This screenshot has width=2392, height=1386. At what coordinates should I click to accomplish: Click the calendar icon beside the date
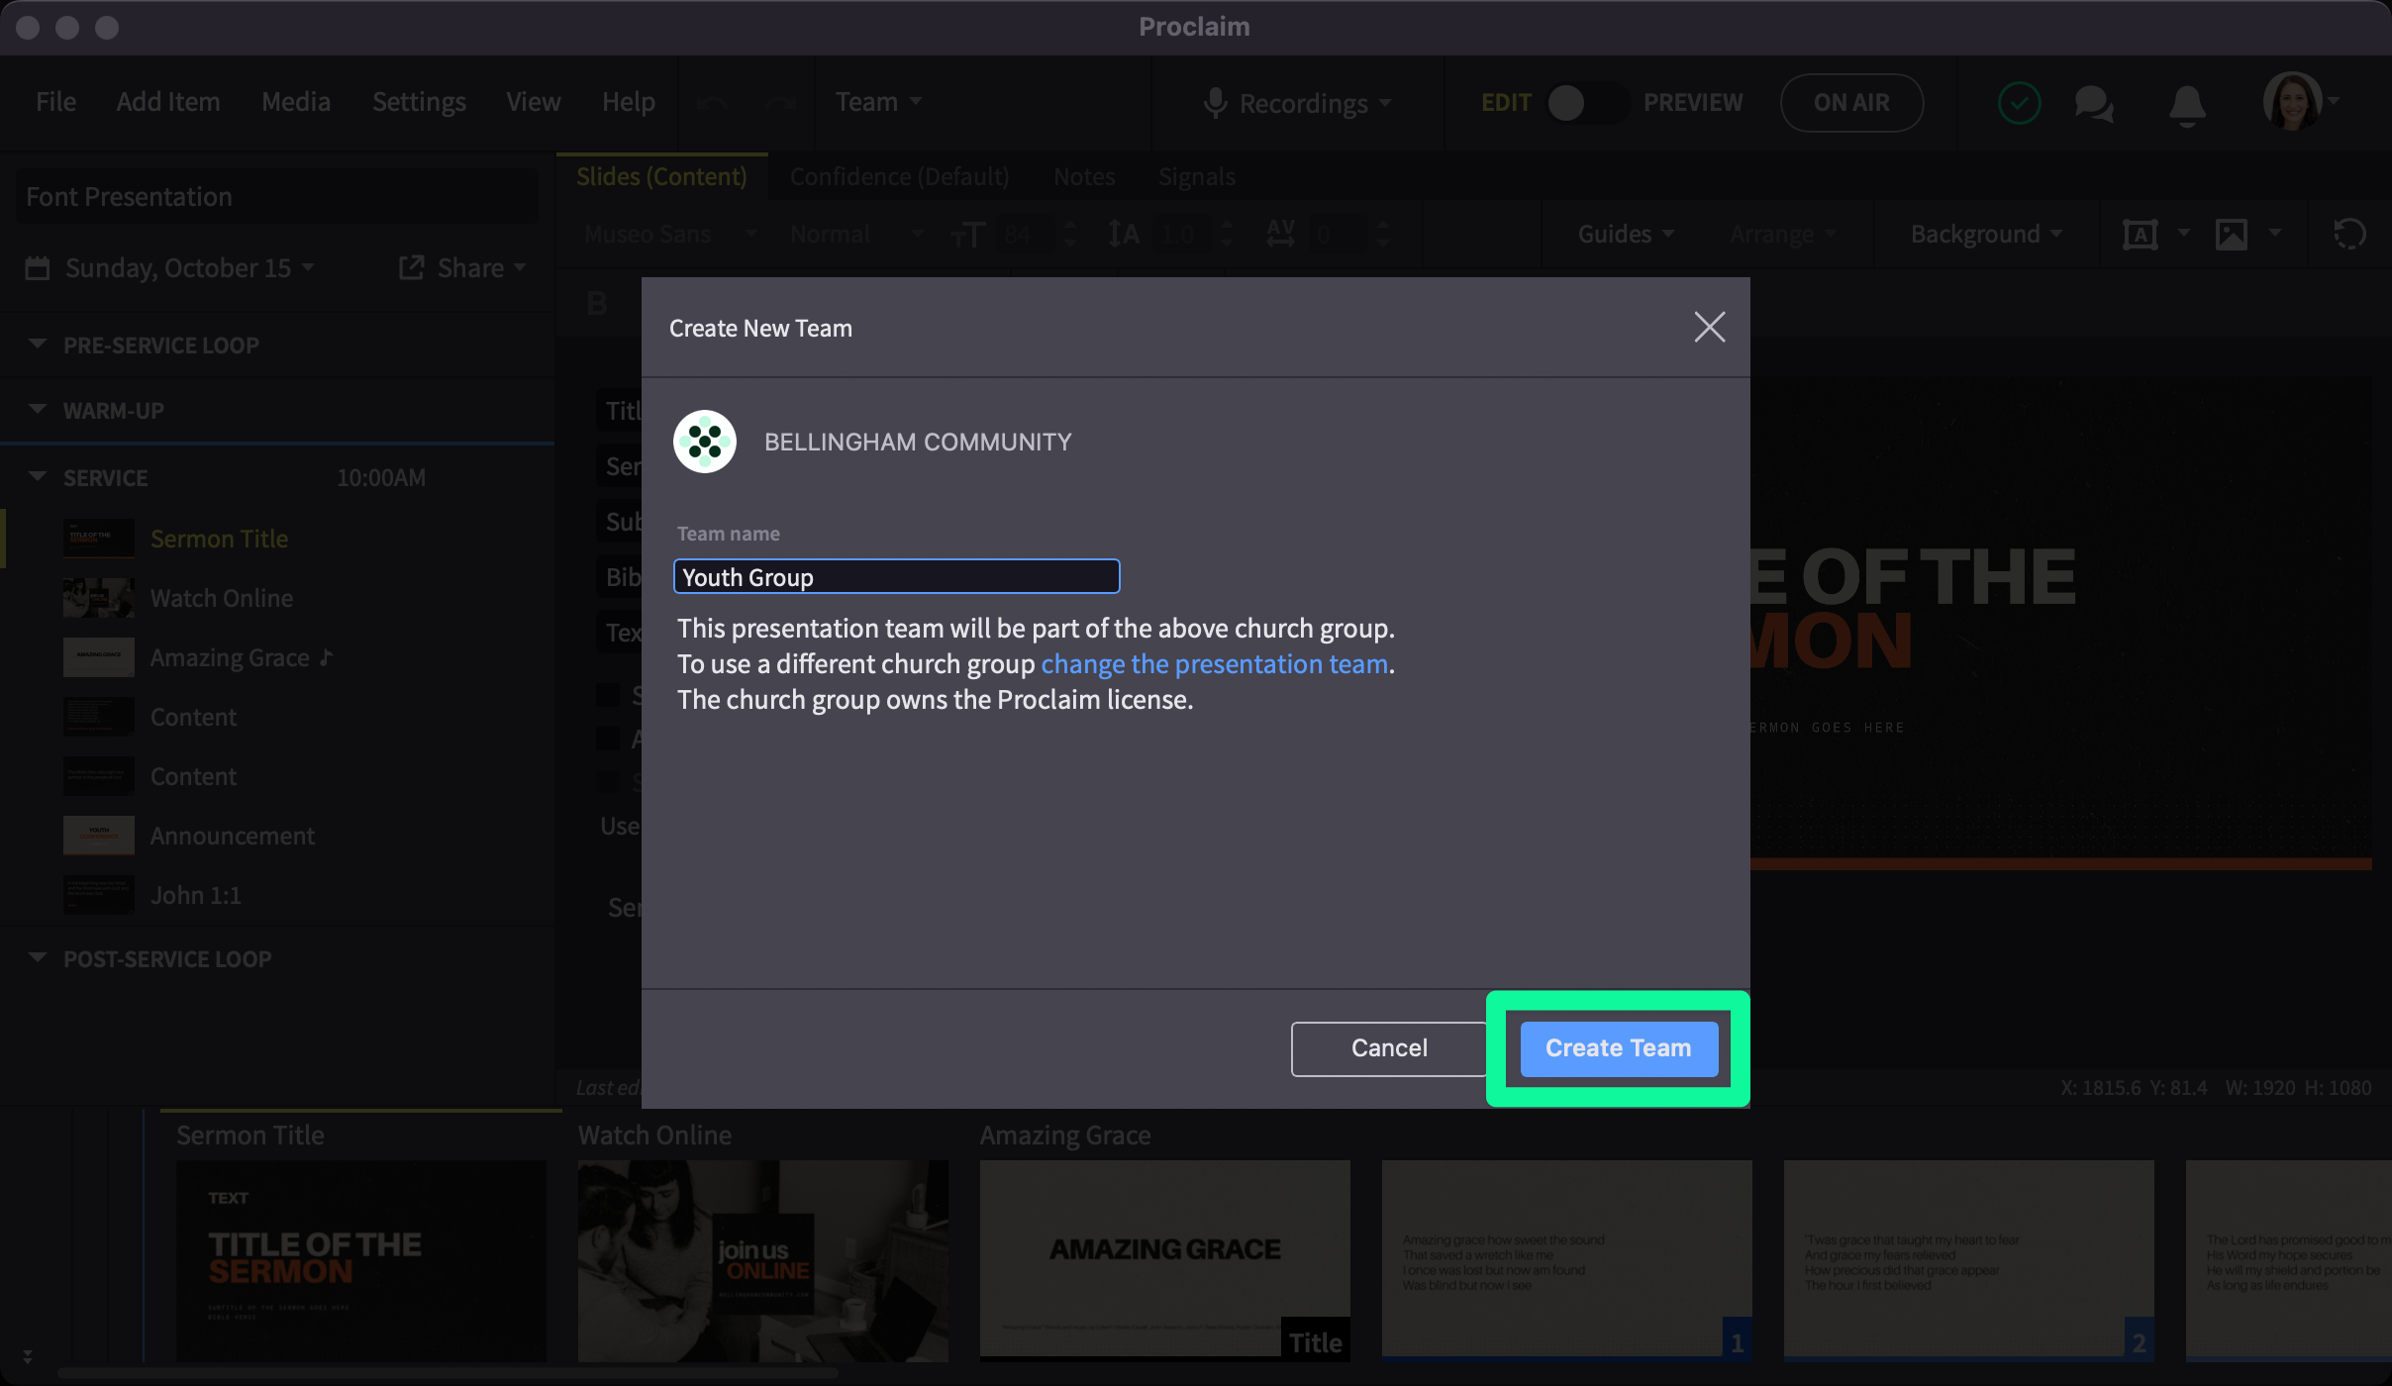(38, 268)
